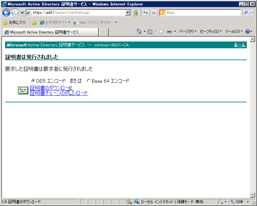Select the Base 64 エンコード radio button

[89, 81]
